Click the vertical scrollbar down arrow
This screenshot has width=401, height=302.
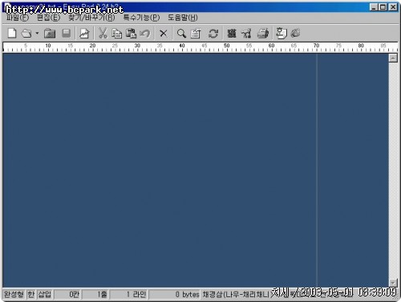click(393, 283)
